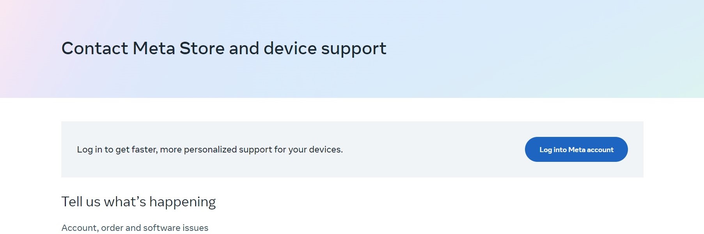
Task: Click the word "Tell" in the subheading
Action: coord(72,202)
